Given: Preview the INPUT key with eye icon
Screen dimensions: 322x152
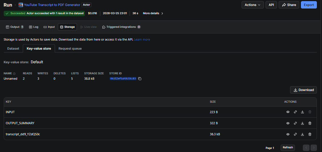Looking at the screenshot, I should [x=288, y=112].
